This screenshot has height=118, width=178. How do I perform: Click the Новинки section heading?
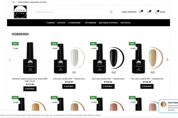[20, 34]
